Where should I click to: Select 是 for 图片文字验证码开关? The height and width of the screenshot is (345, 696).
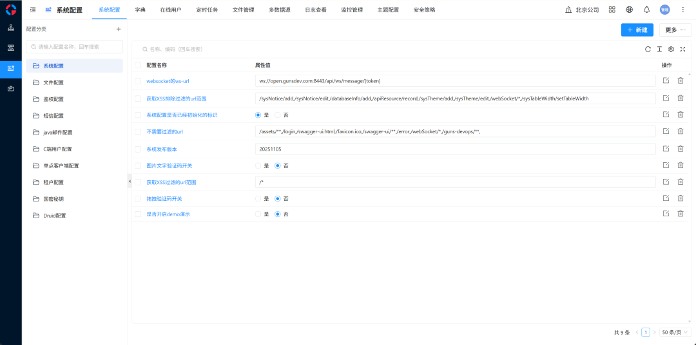tap(258, 165)
